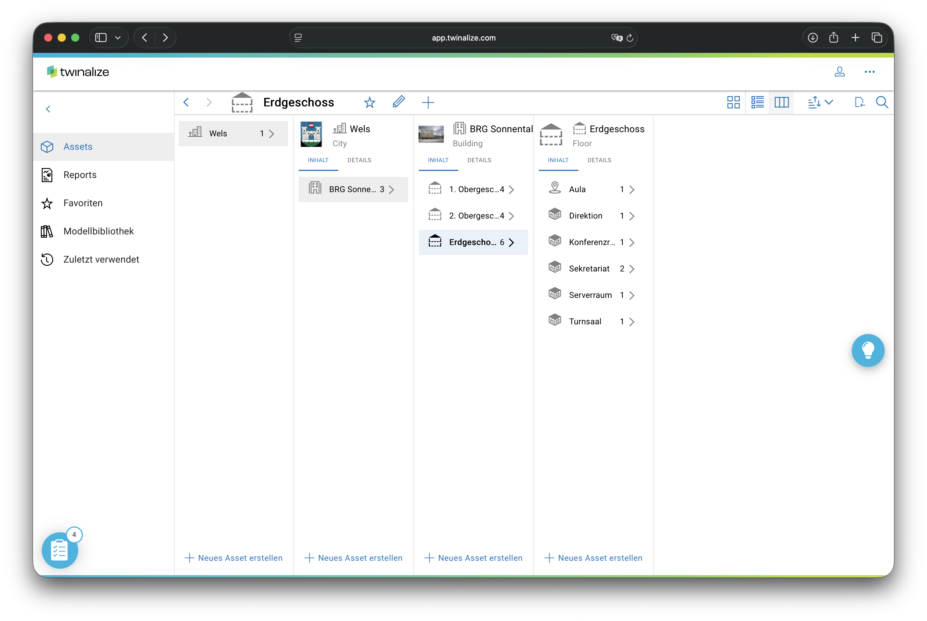Image resolution: width=927 pixels, height=621 pixels.
Task: Click the Wels city coat-of-arms thumbnail
Action: pyautogui.click(x=311, y=135)
